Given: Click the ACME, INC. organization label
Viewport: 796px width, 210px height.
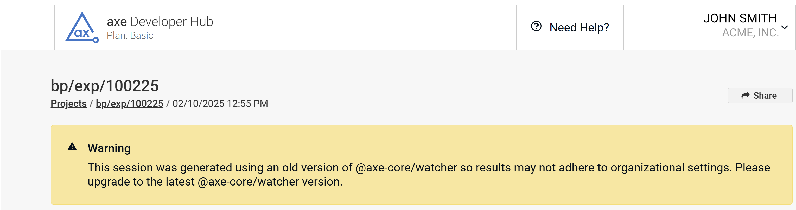Looking at the screenshot, I should pyautogui.click(x=750, y=33).
